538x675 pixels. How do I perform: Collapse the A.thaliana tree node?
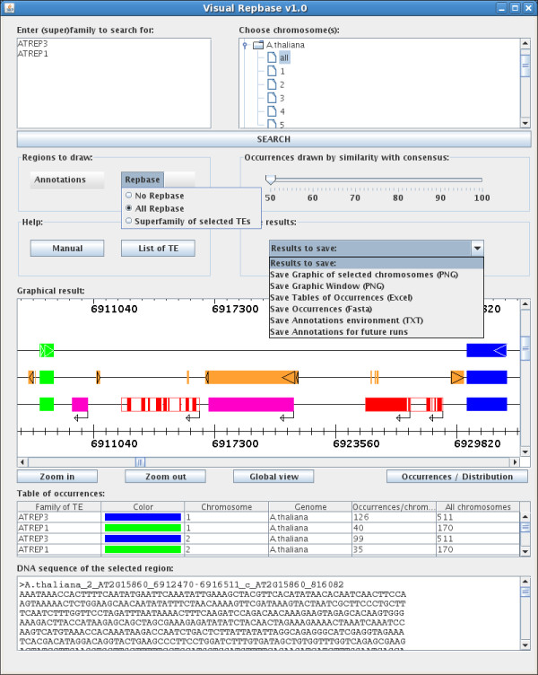[x=245, y=44]
